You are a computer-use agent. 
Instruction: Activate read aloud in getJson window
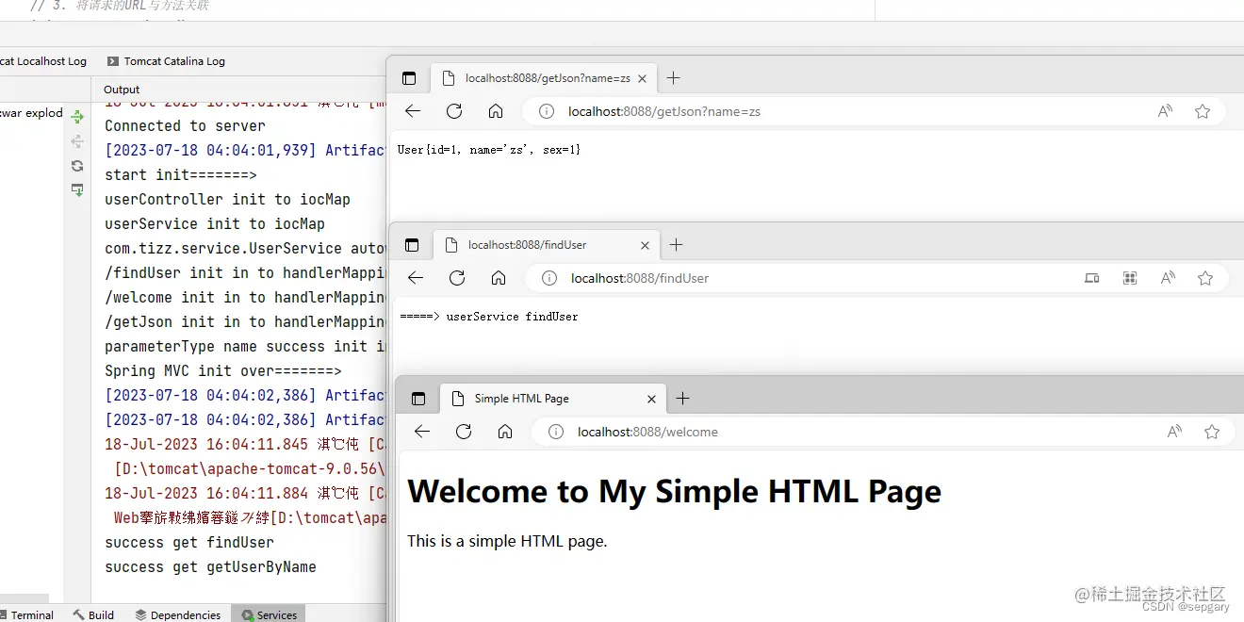tap(1166, 111)
